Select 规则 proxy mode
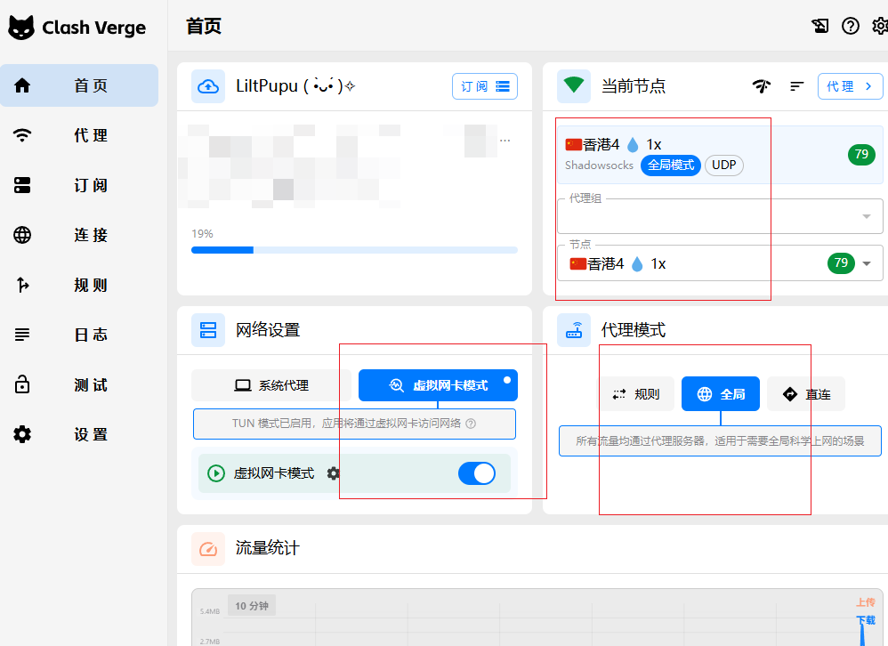 [x=635, y=394]
